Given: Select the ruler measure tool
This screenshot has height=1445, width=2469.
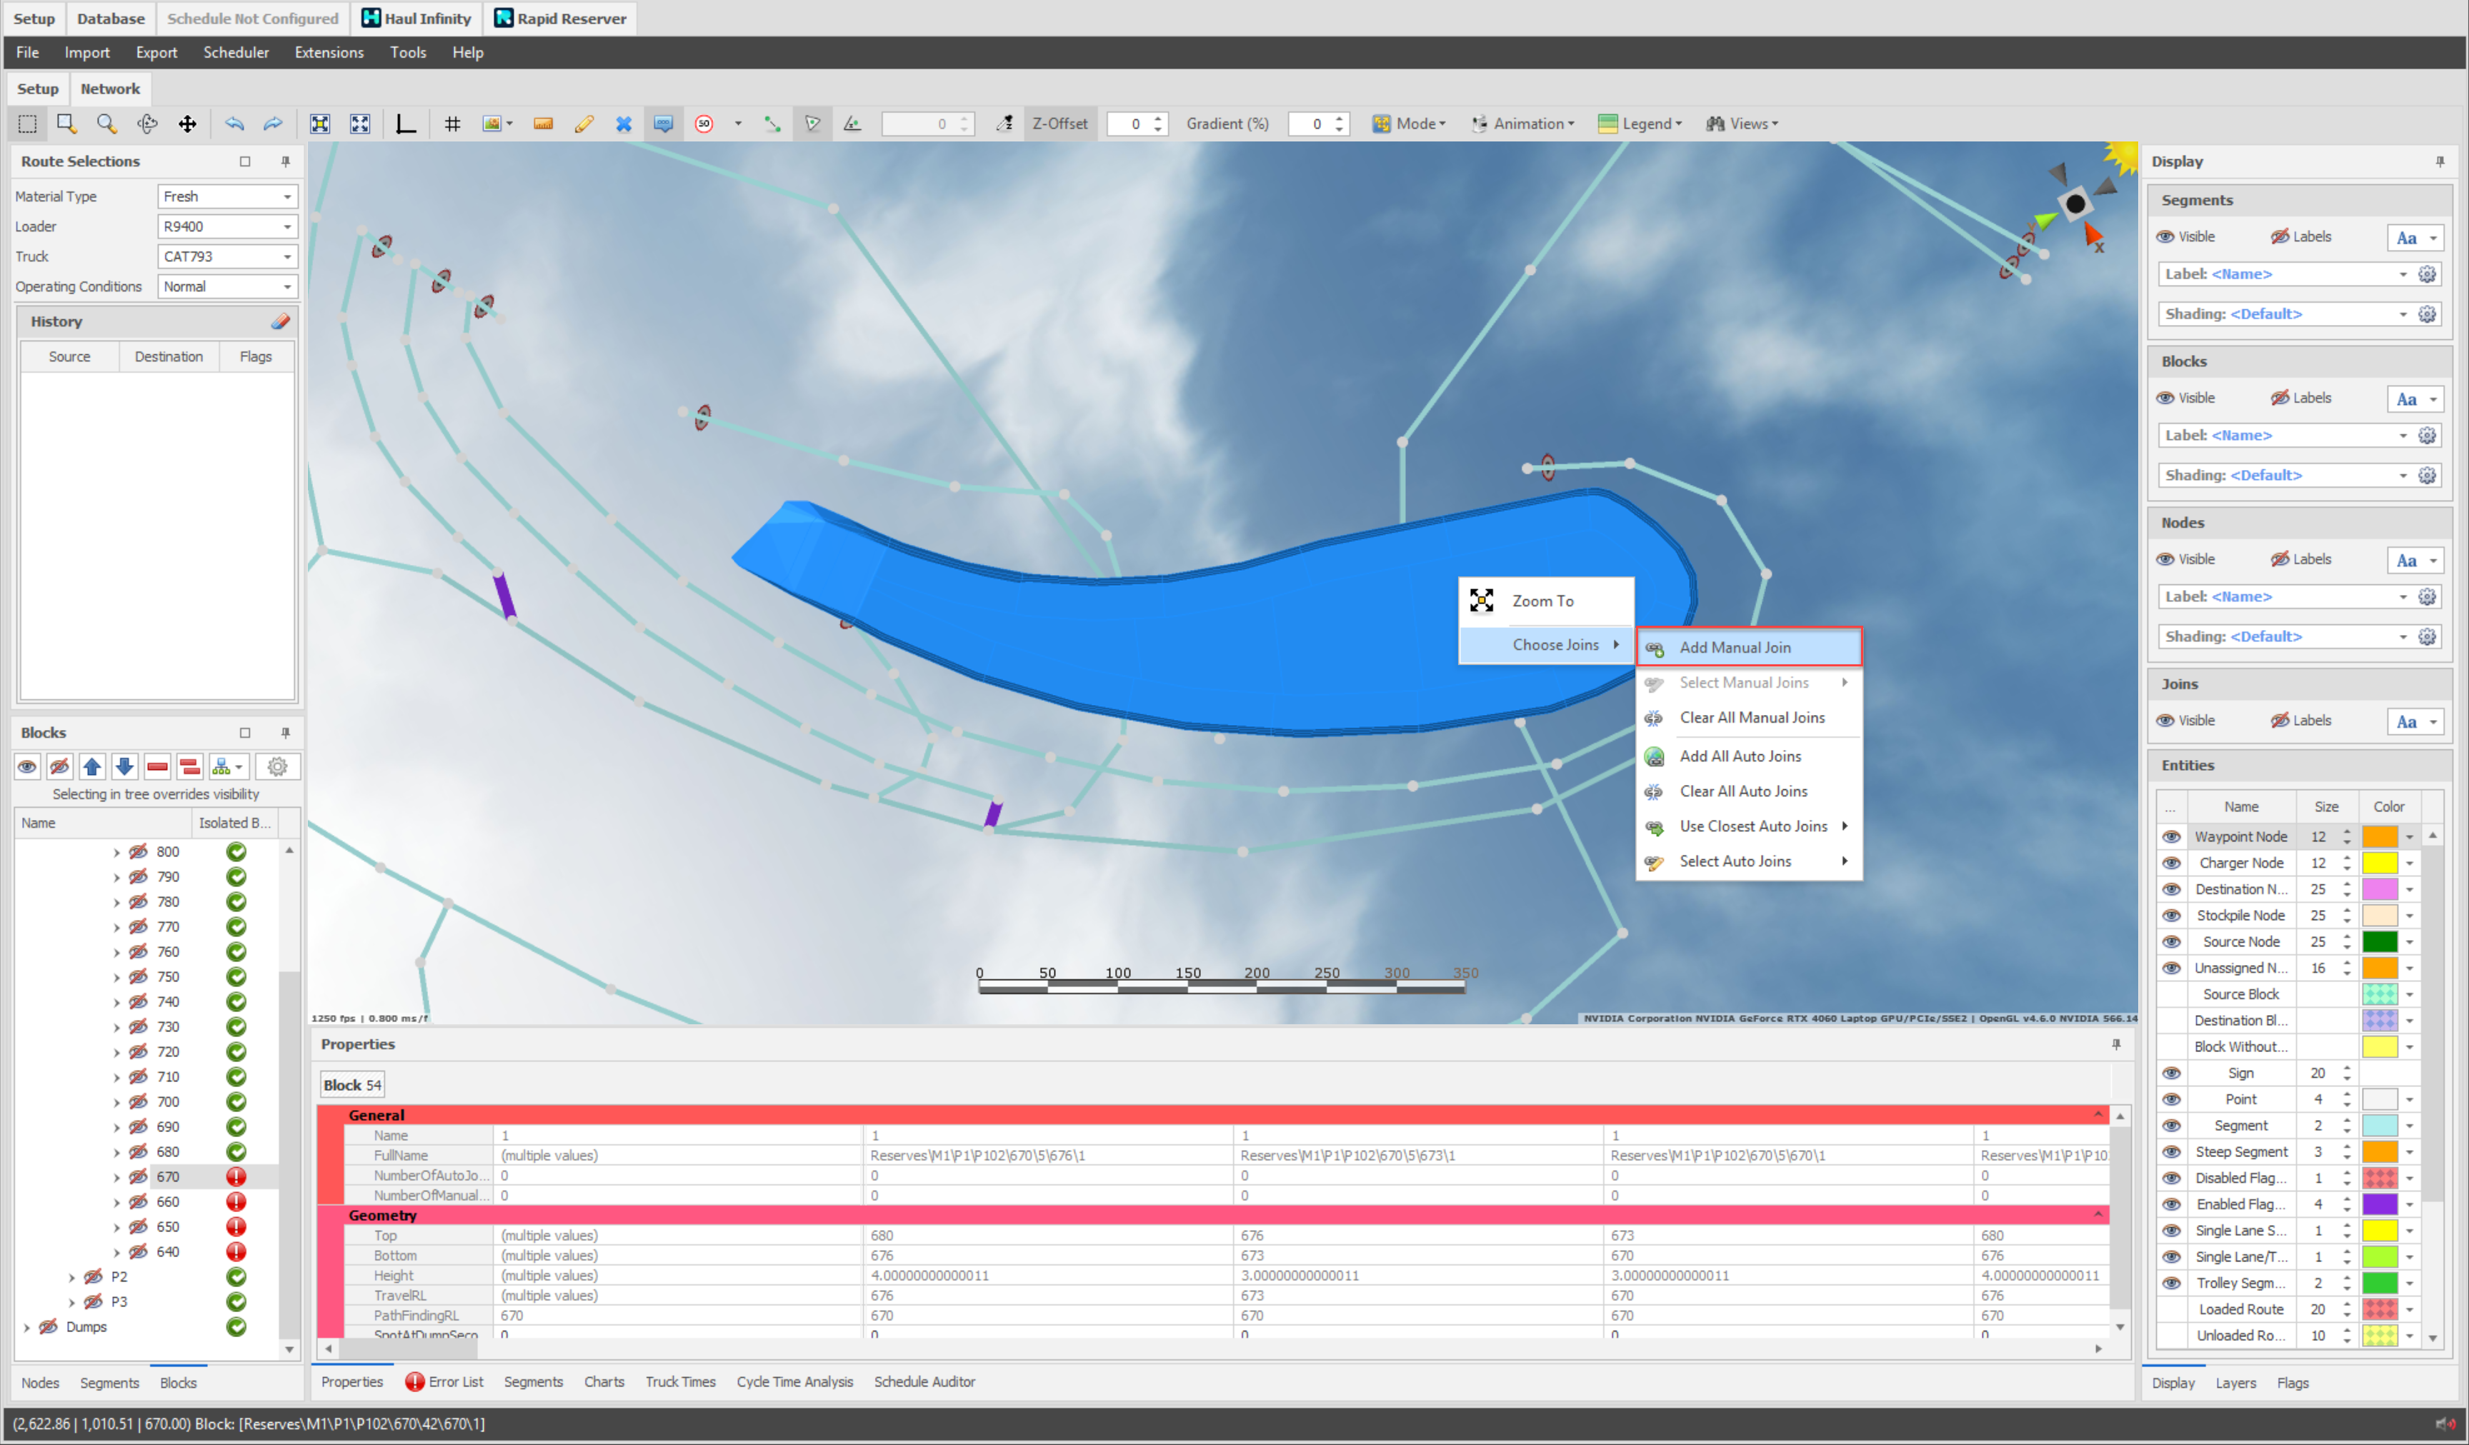Looking at the screenshot, I should [543, 124].
